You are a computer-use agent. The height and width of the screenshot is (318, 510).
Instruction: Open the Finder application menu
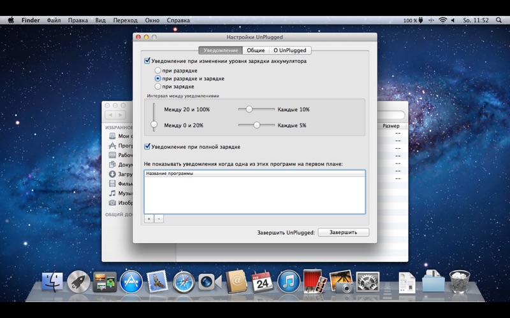coord(31,20)
